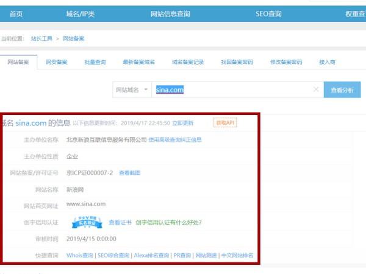The width and height of the screenshot is (366, 274).
Task: Open the SEO查询 navigation menu
Action: [x=268, y=14]
